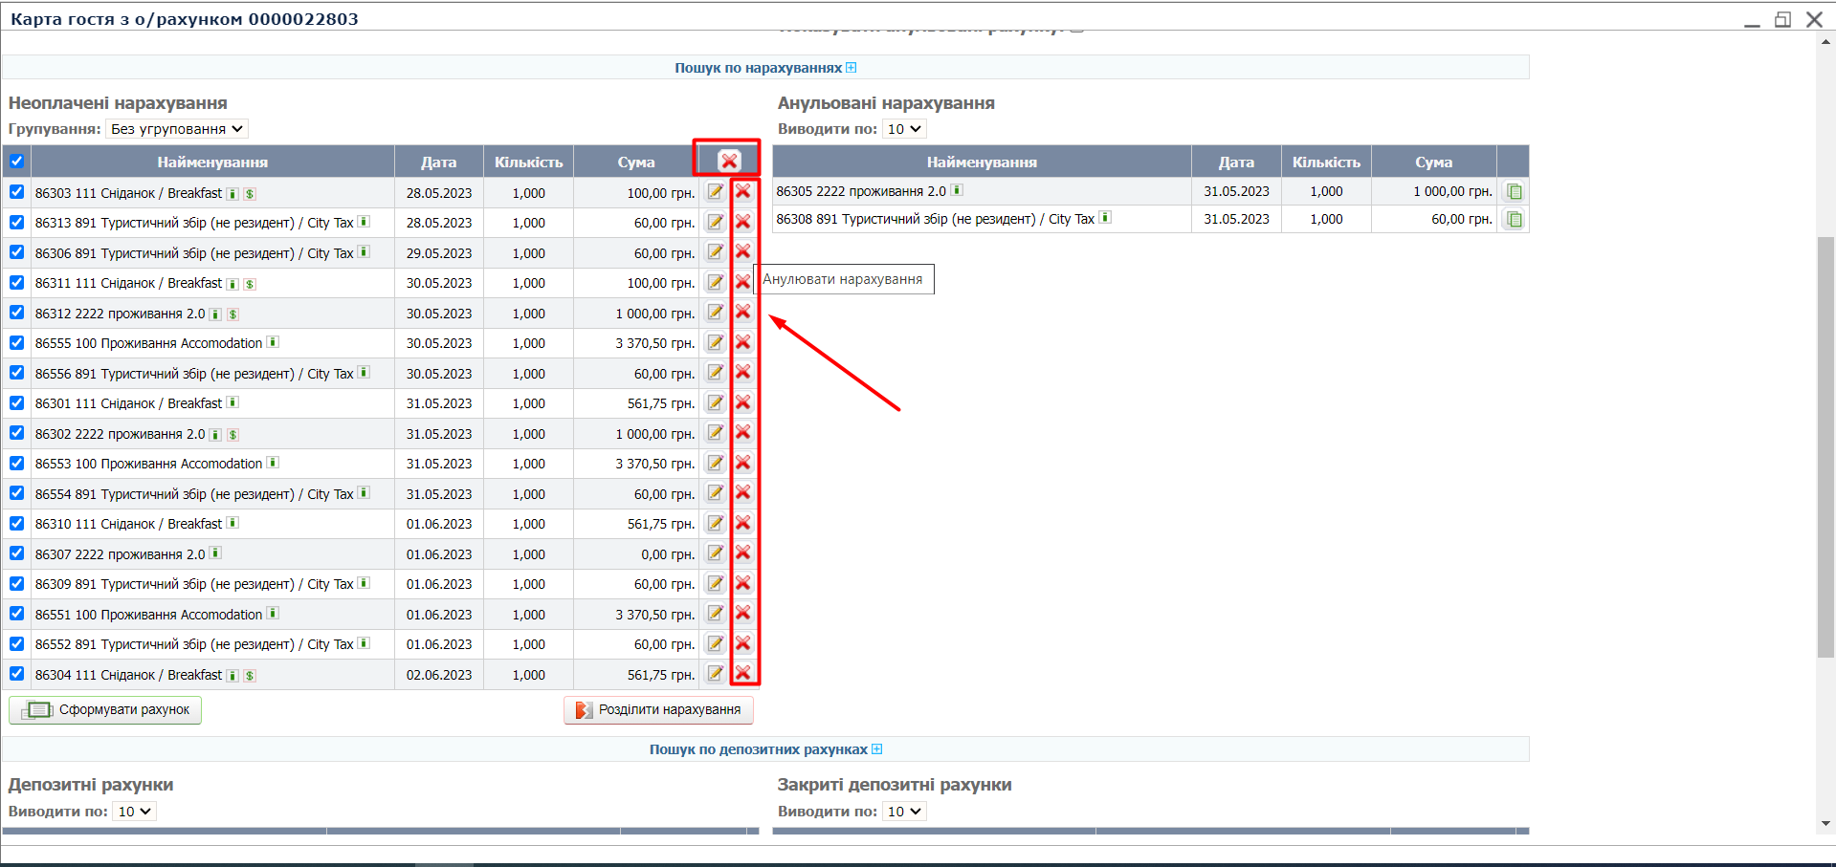Click 'Сформувати рахунок' button
The height and width of the screenshot is (867, 1836).
coord(105,710)
